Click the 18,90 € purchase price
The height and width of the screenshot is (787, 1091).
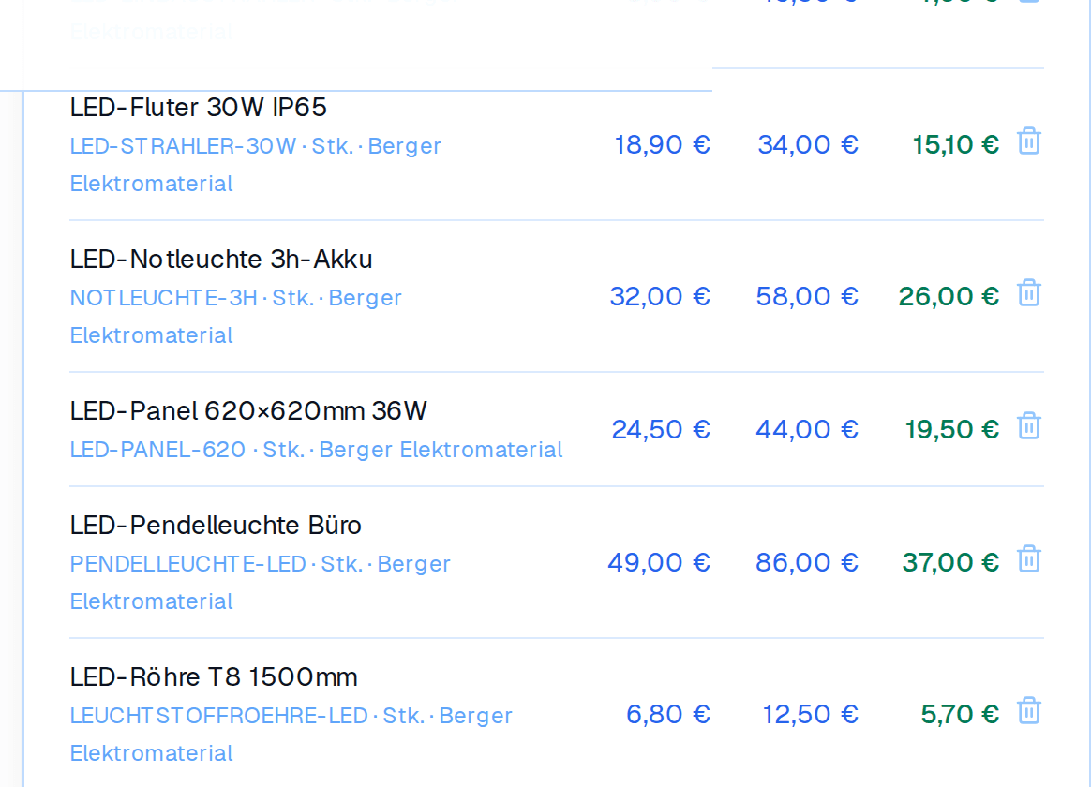pyautogui.click(x=663, y=144)
